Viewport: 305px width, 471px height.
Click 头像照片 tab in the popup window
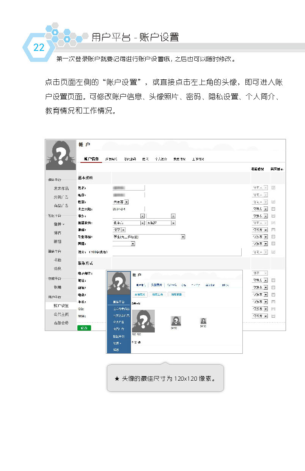pos(156,285)
